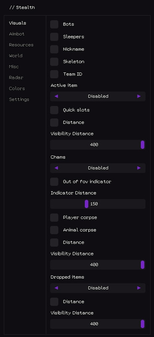Click the left arrow of Active item selector

pos(56,96)
